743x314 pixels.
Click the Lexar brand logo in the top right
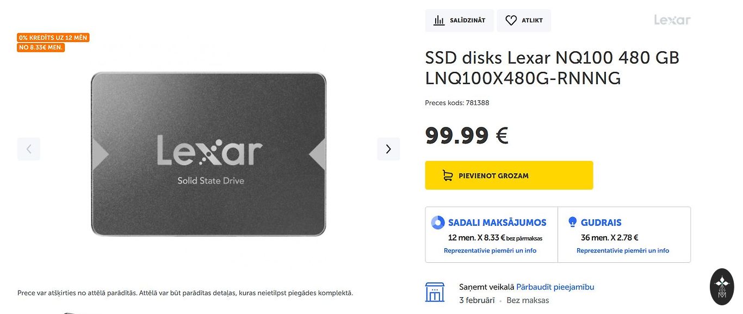(x=672, y=20)
